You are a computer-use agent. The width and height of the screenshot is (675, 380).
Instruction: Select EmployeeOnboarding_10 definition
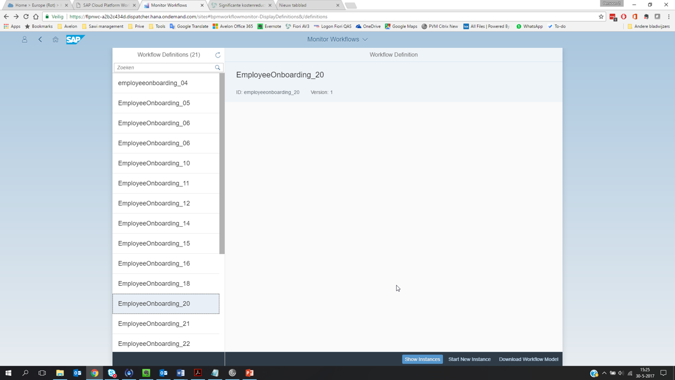(166, 163)
